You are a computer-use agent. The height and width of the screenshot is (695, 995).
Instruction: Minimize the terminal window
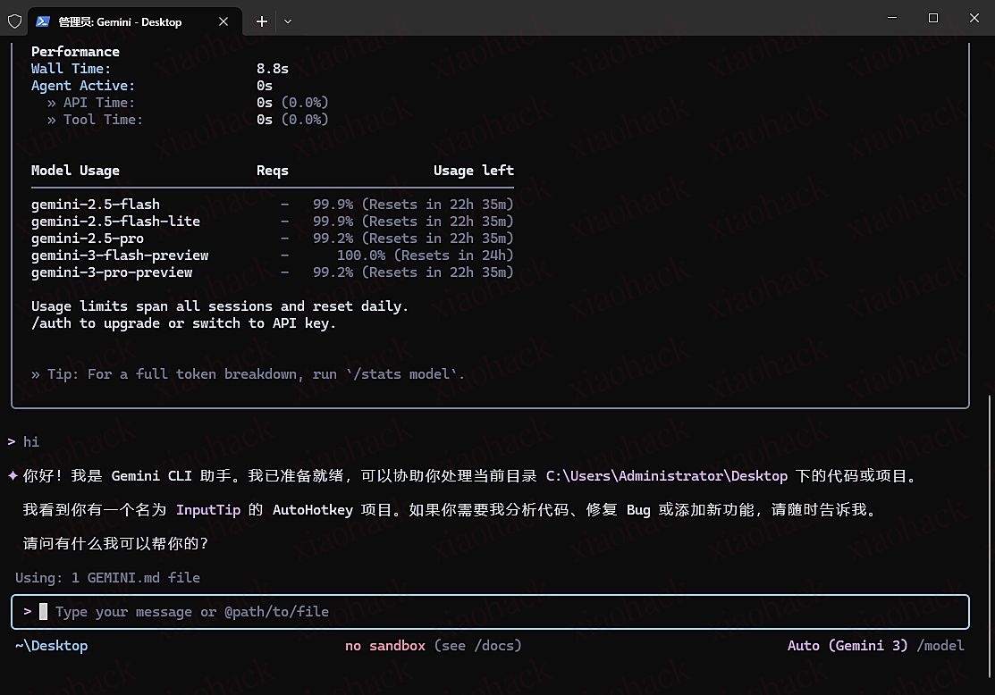(890, 18)
